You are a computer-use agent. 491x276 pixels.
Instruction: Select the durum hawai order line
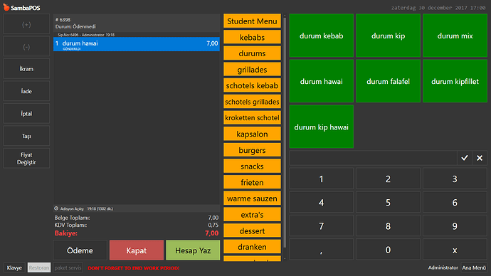tap(137, 44)
